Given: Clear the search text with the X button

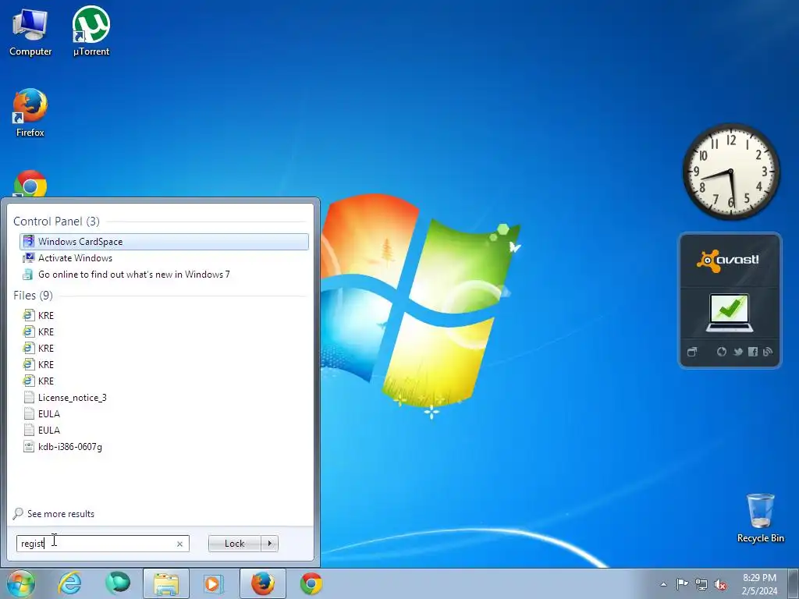Looking at the screenshot, I should pos(180,544).
